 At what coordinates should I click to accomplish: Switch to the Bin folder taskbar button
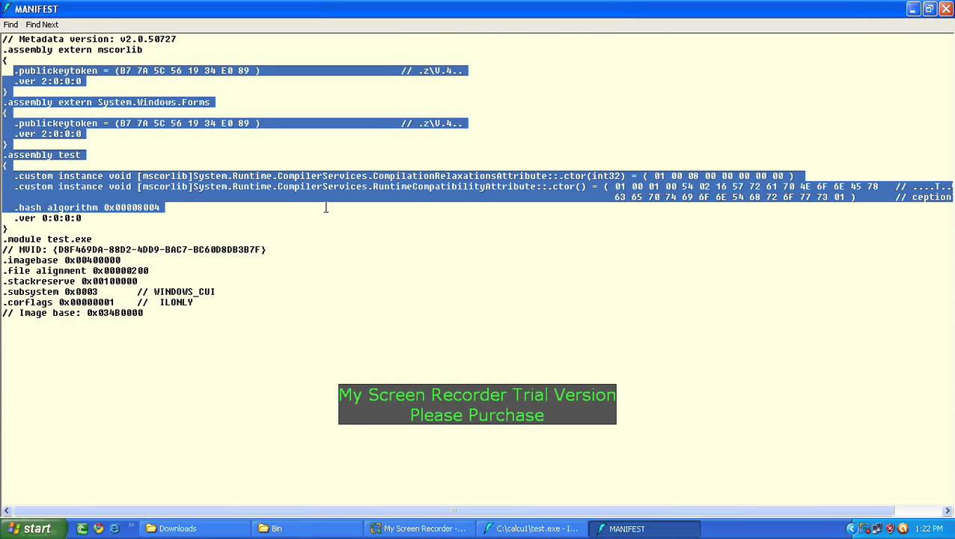click(x=307, y=529)
